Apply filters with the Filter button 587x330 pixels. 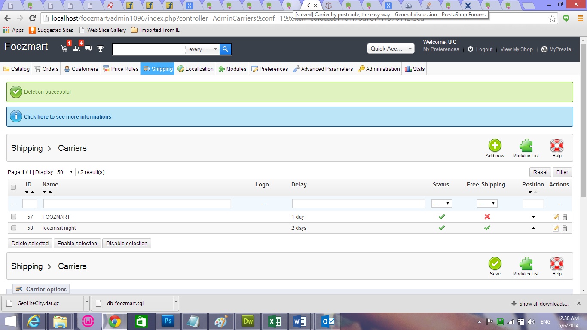562,172
